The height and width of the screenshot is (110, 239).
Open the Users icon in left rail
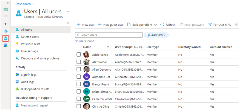click(x=6, y=38)
